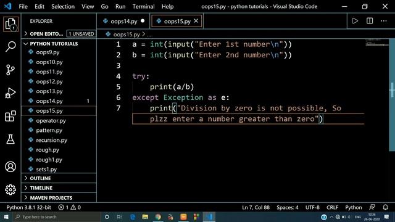The image size is (395, 222).
Task: Open the Run and Debug view
Action: pos(10,93)
